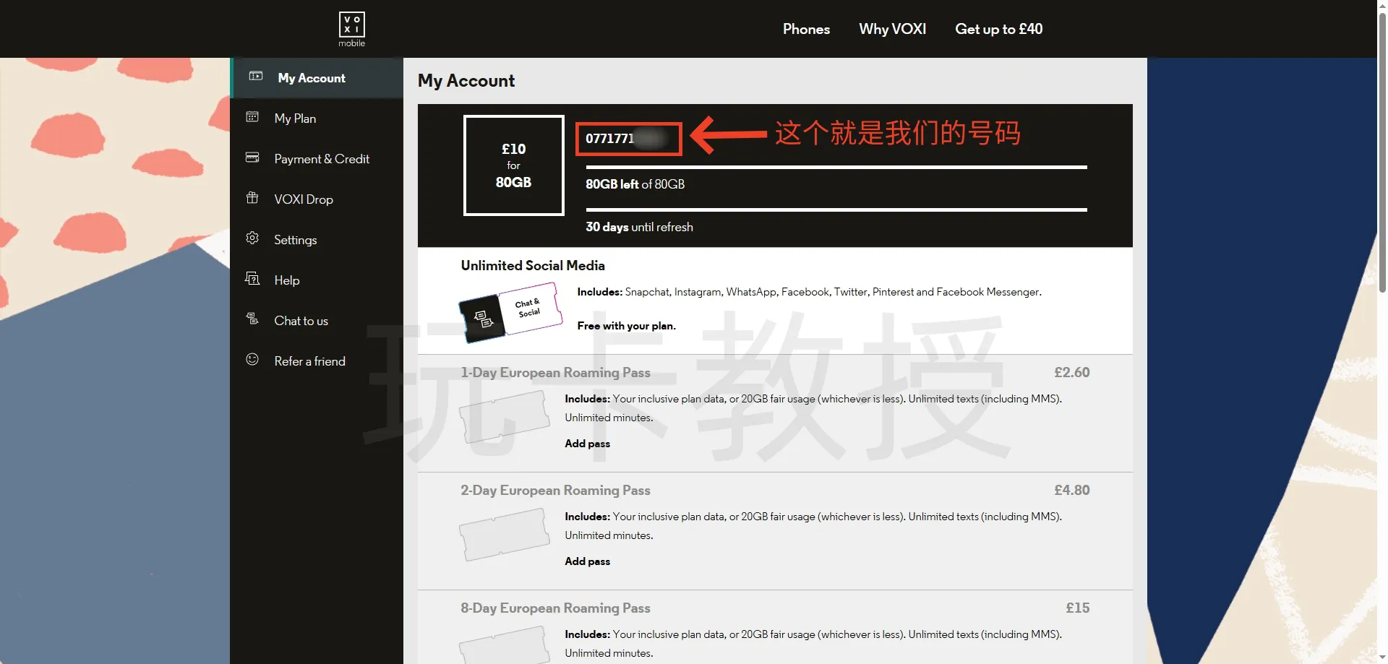Click the Payment & Credit card icon
Image resolution: width=1388 pixels, height=664 pixels.
[252, 158]
